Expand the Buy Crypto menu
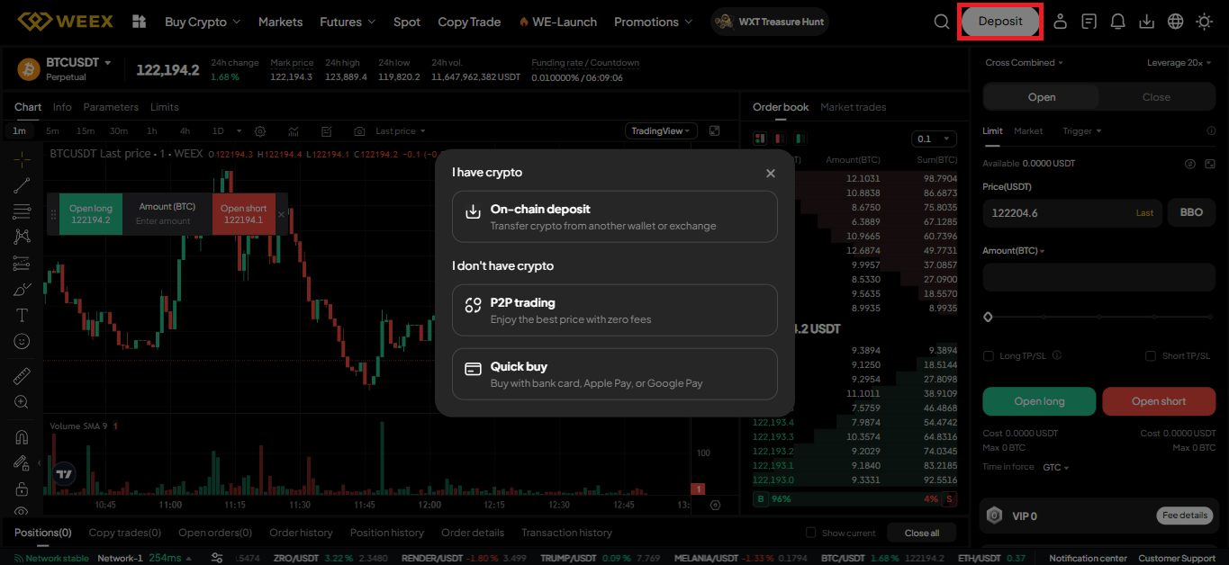This screenshot has width=1229, height=565. (x=203, y=22)
